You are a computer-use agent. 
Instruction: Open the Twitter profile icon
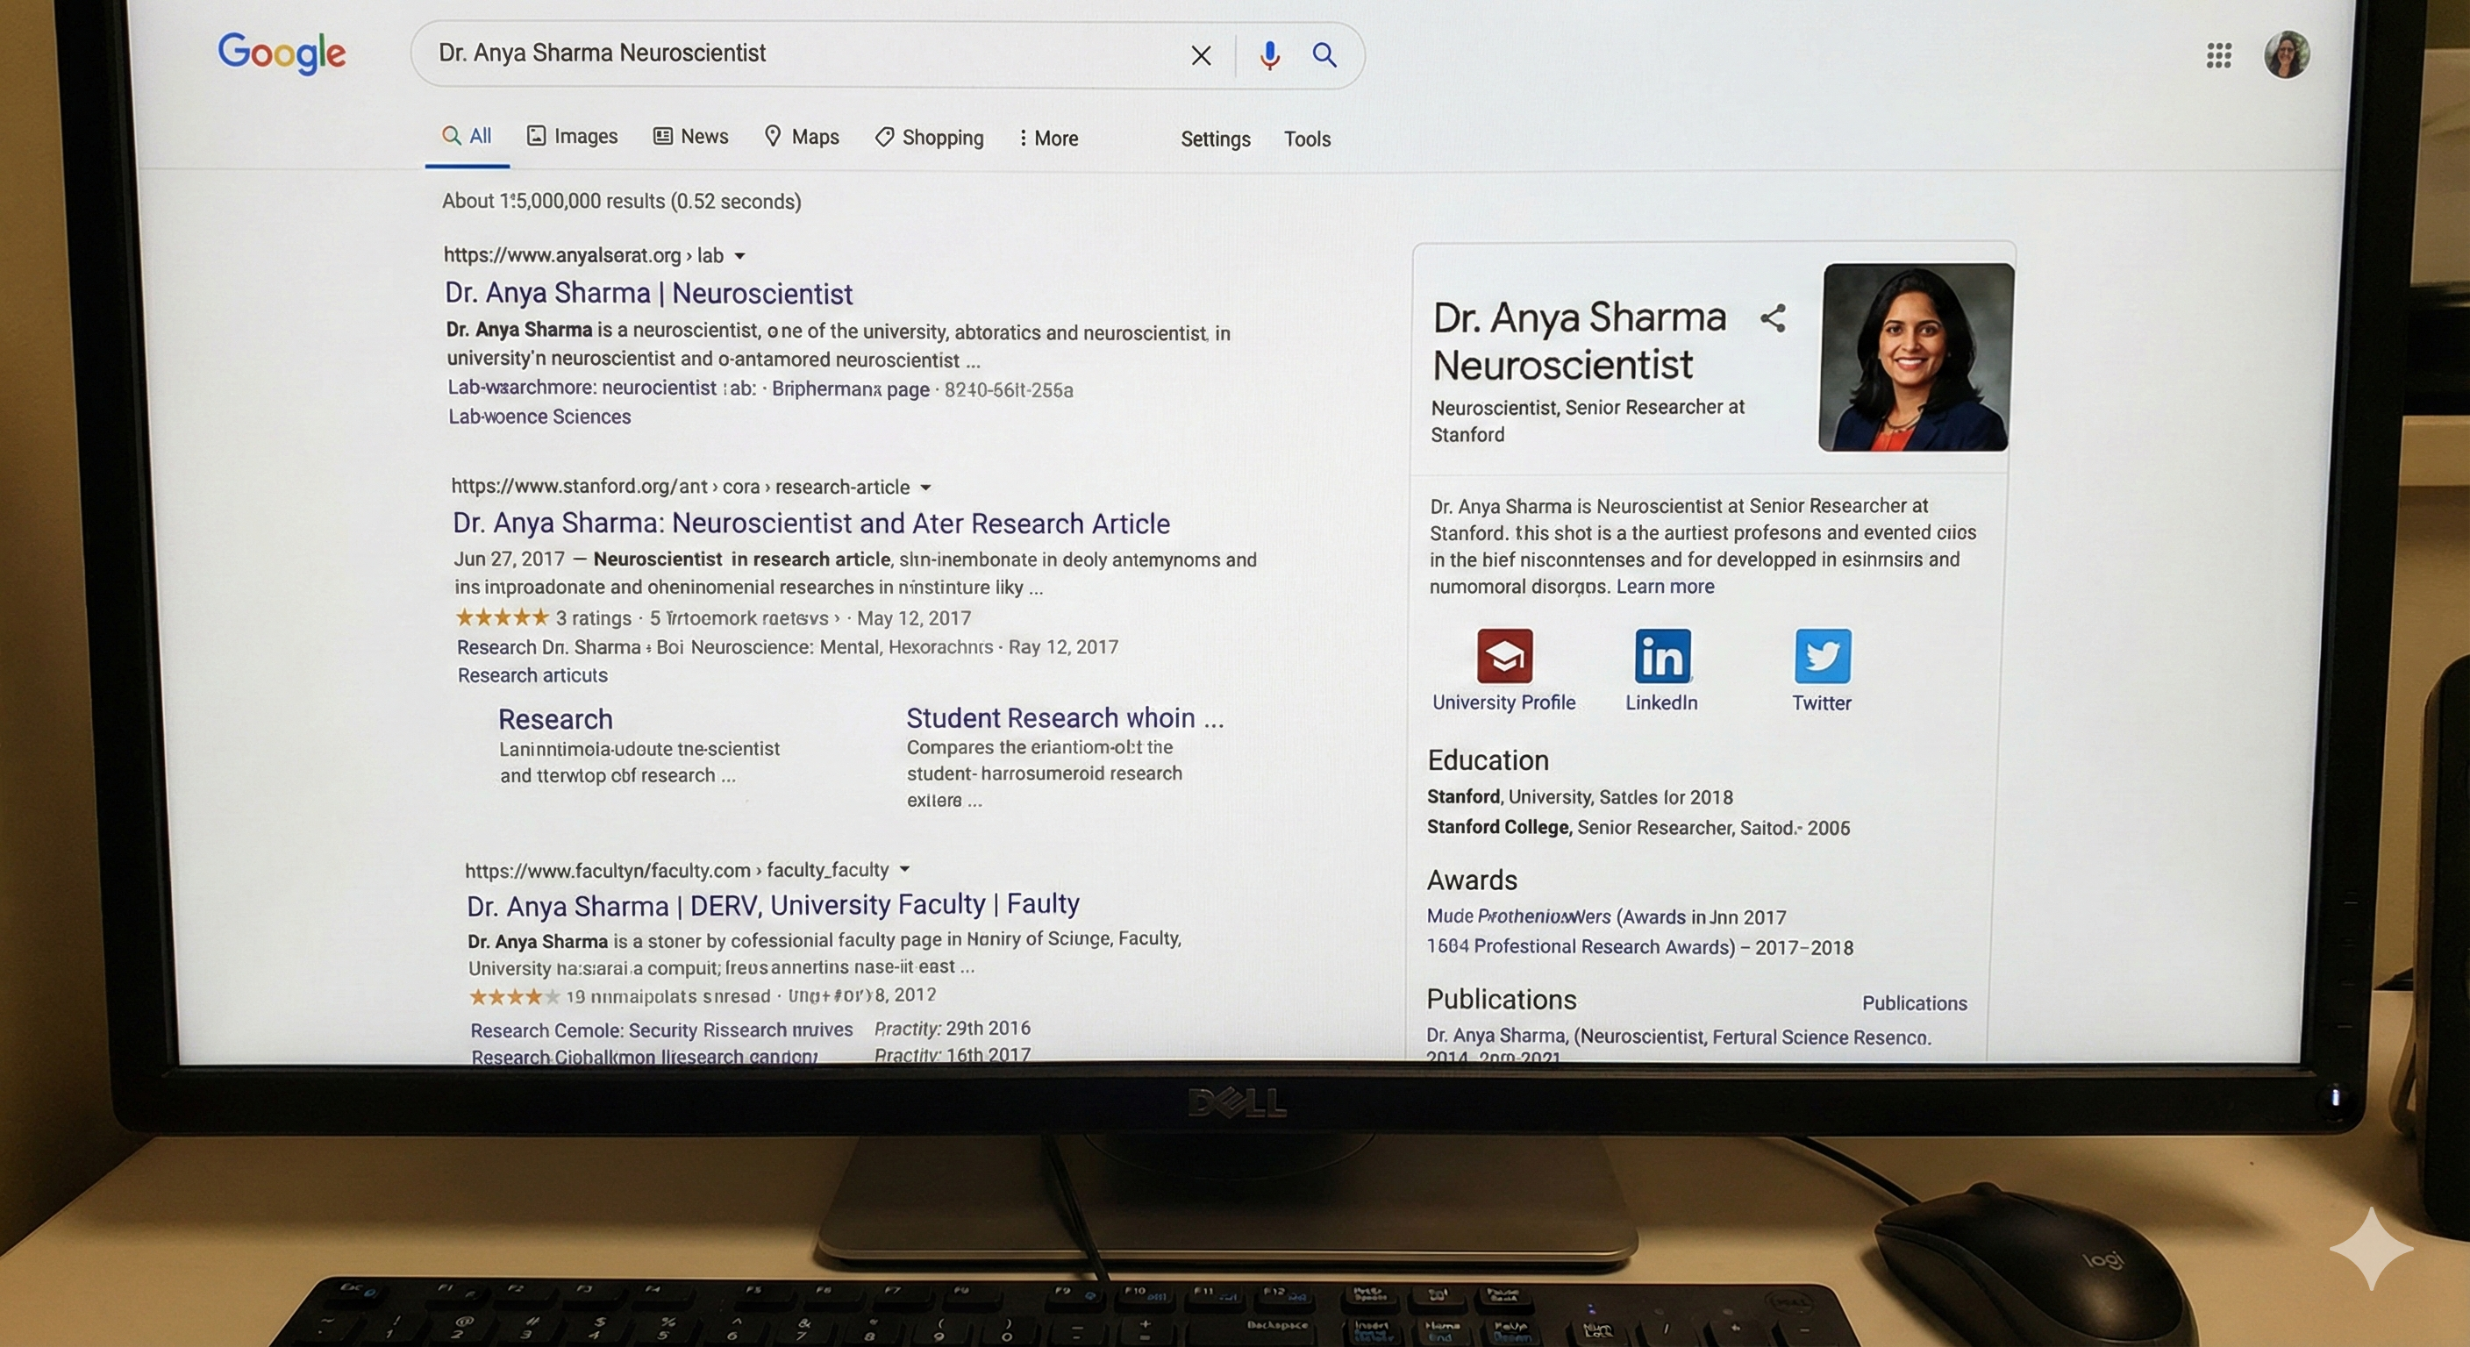(1822, 657)
